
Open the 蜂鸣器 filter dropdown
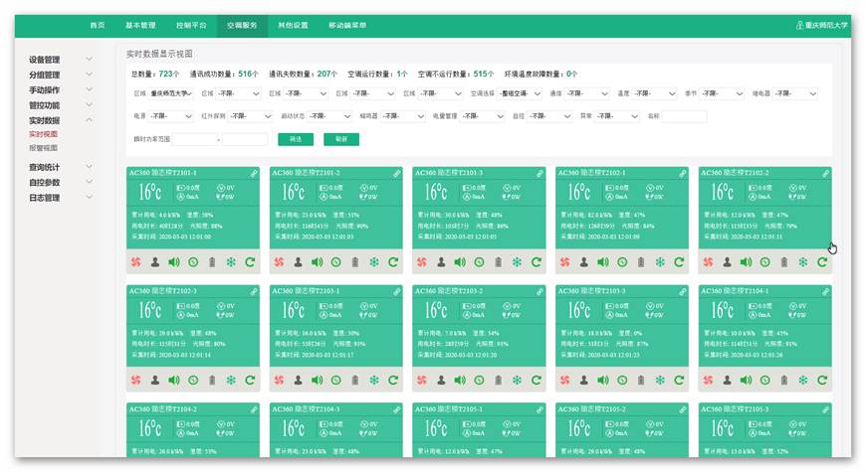click(403, 116)
